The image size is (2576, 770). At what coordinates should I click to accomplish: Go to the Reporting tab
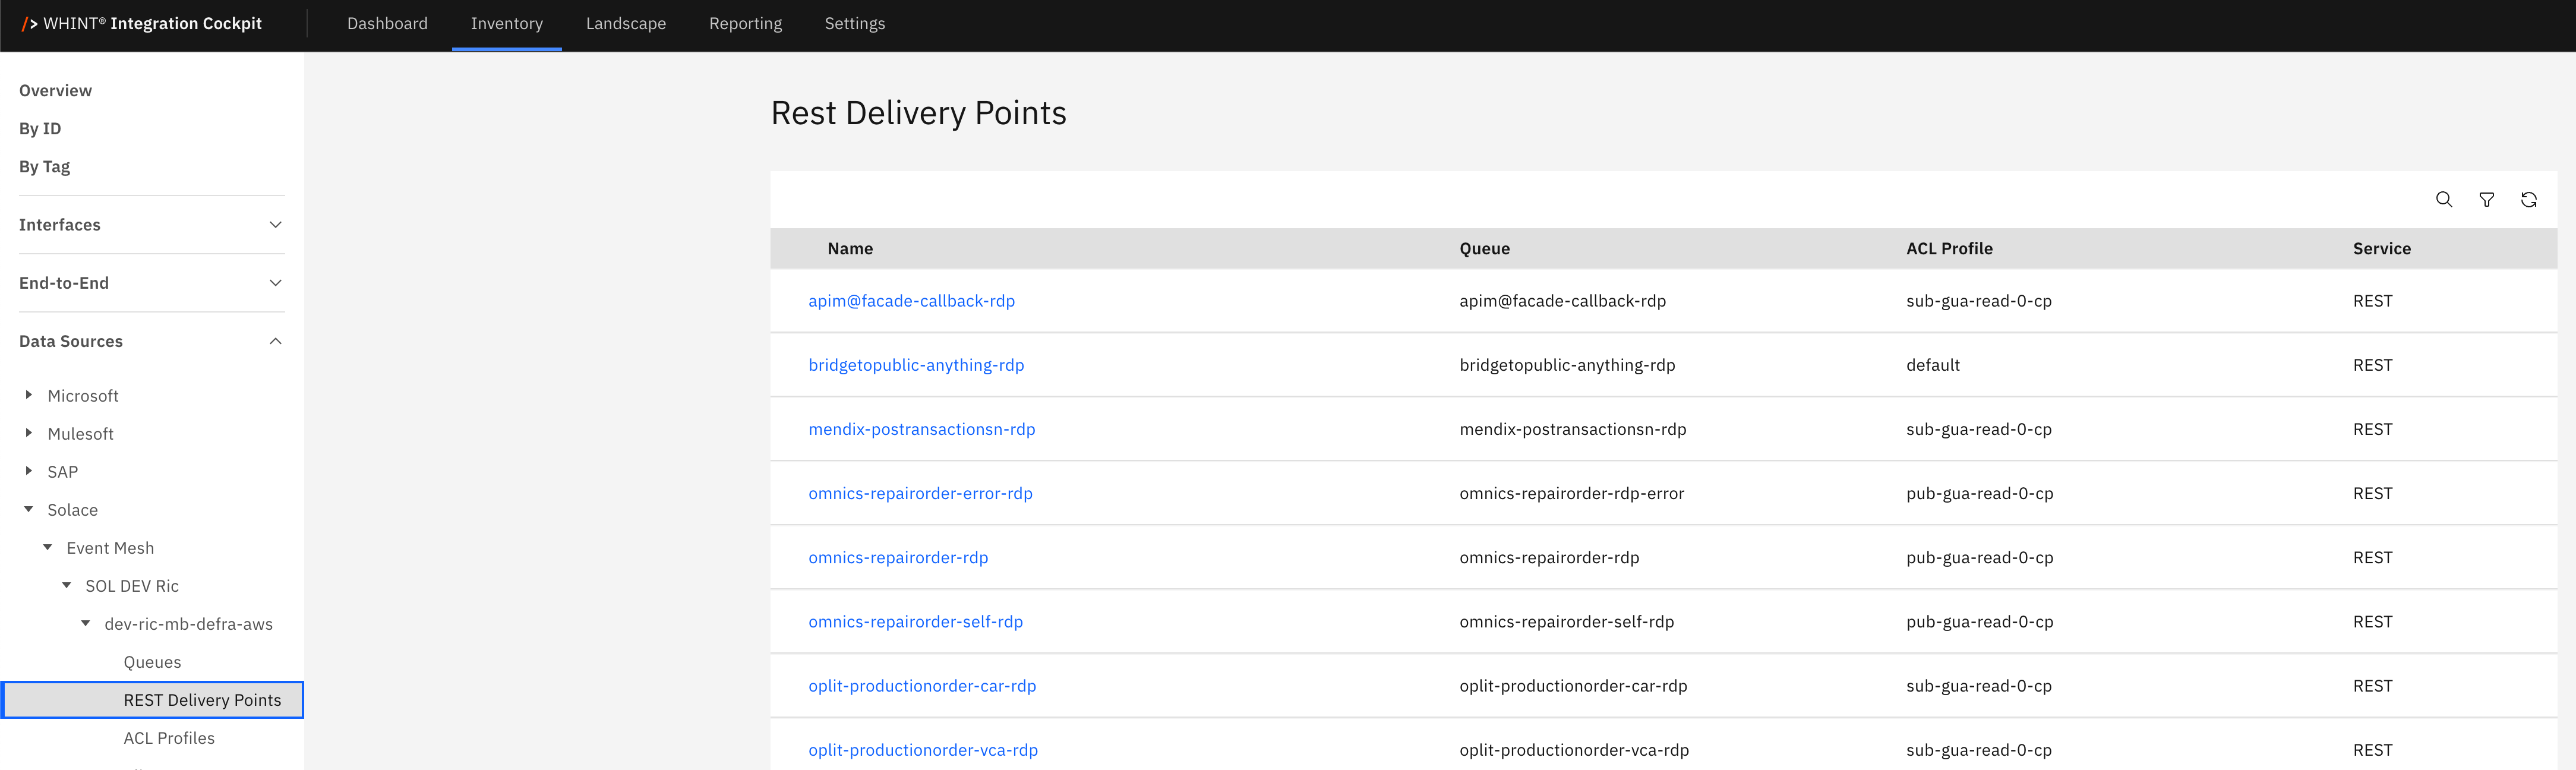click(x=745, y=23)
